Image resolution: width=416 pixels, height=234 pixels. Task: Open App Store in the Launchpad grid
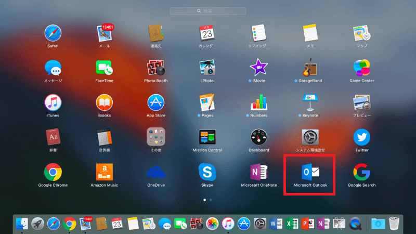(x=155, y=102)
